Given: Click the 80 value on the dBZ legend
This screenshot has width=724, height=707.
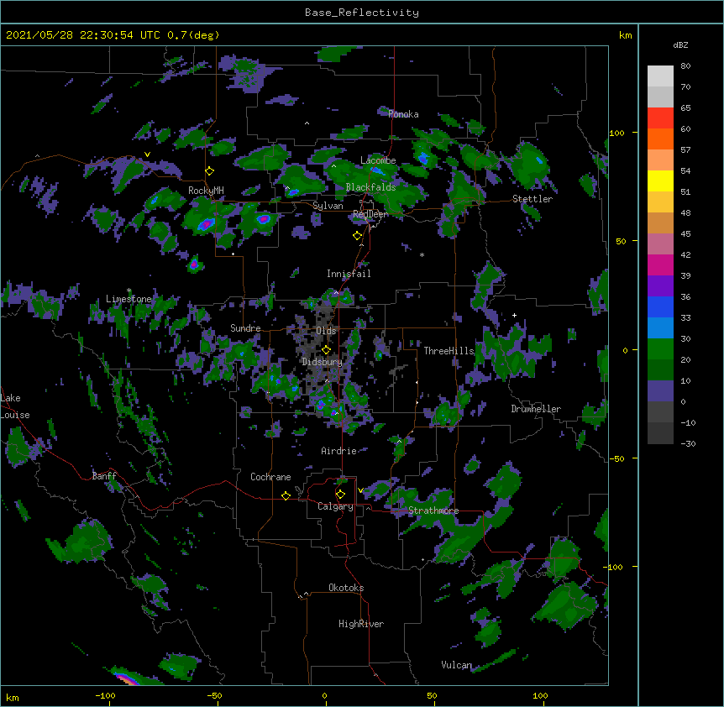Looking at the screenshot, I should coord(685,66).
